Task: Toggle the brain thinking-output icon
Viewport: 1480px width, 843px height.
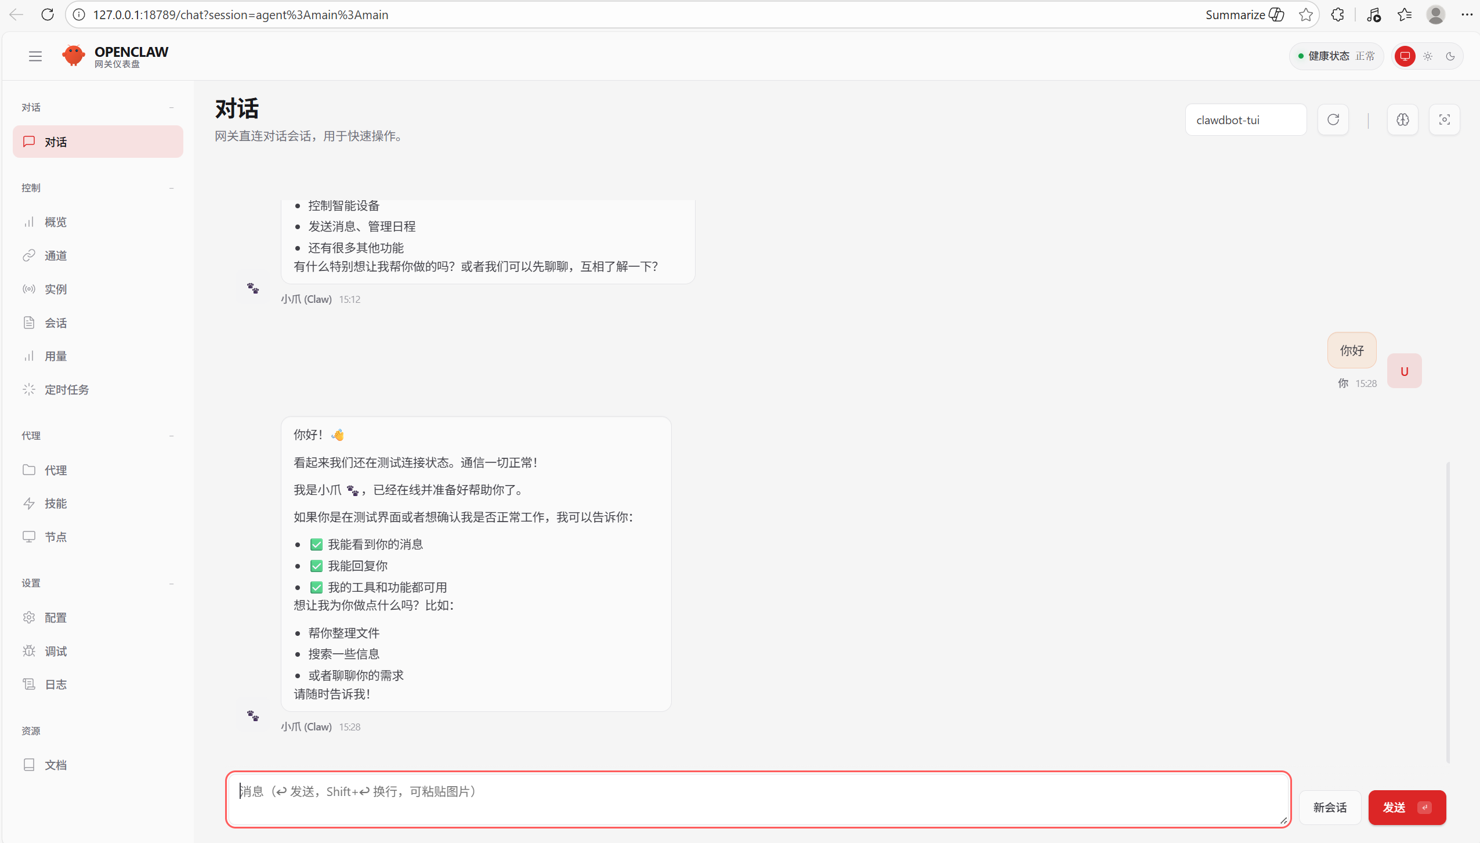Action: 1402,120
